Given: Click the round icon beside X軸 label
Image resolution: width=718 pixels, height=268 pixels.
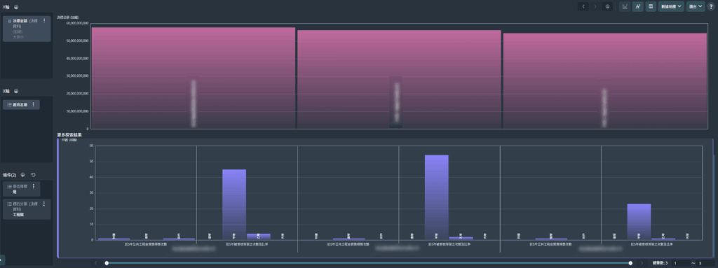Looking at the screenshot, I should [x=16, y=92].
